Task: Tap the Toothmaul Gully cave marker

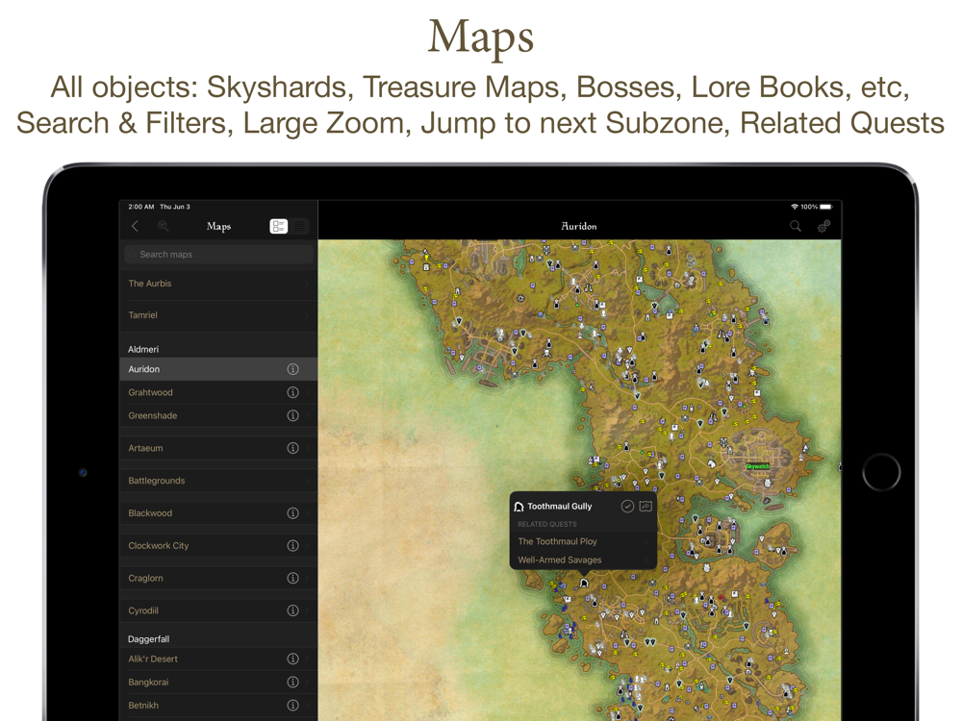Action: 584,583
